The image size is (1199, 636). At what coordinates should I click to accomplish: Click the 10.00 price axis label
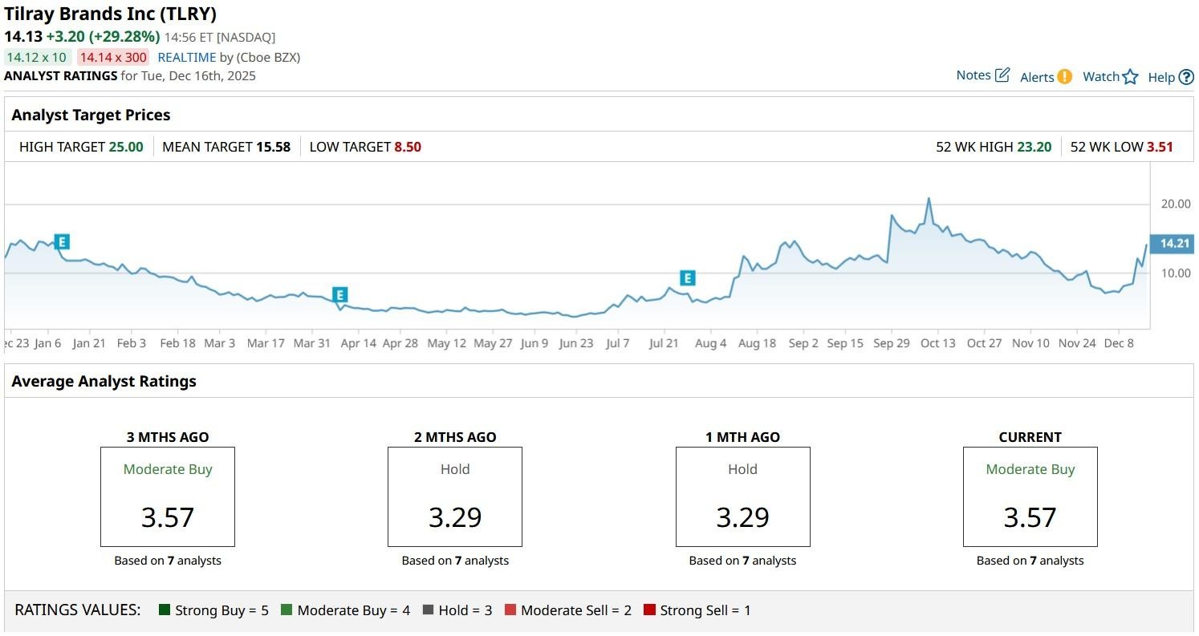pyautogui.click(x=1176, y=273)
